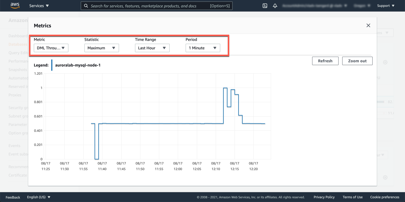Open the English (US) language selector
Screen dimensions: 405x202
coord(39,197)
